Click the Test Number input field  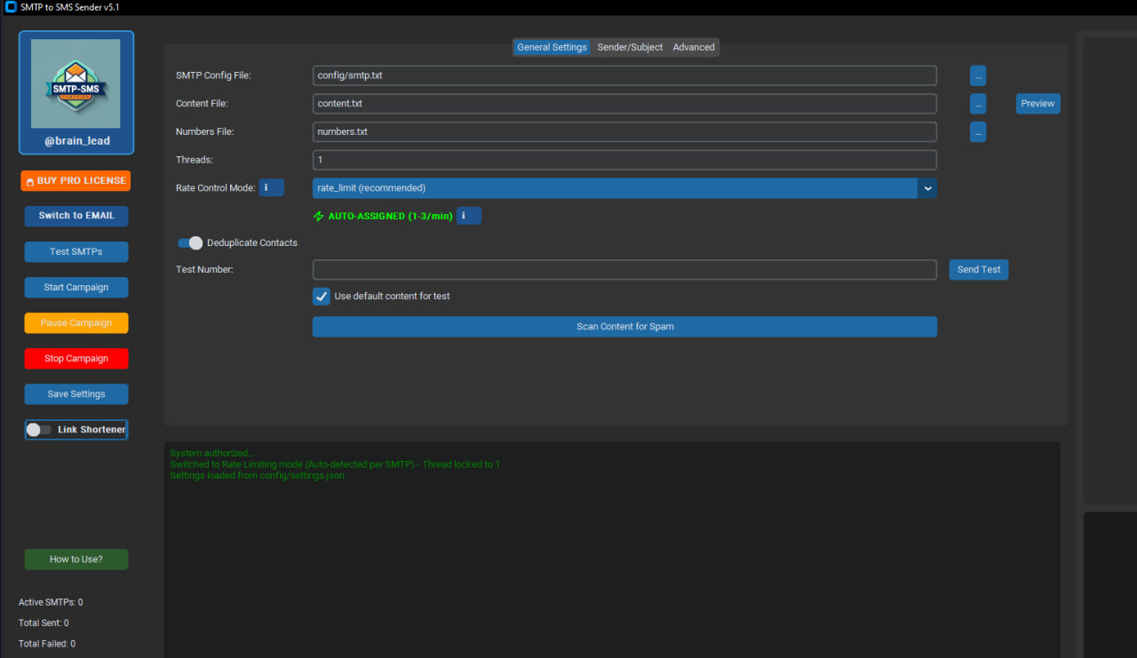coord(624,270)
